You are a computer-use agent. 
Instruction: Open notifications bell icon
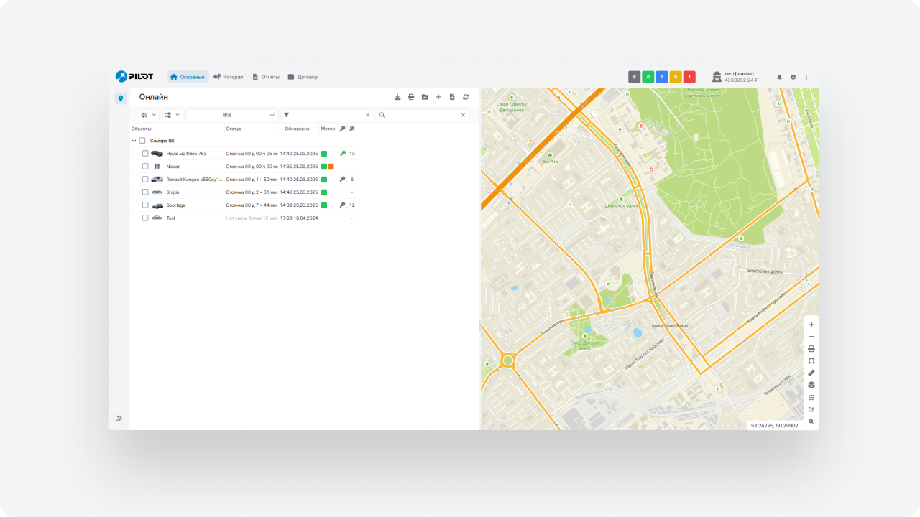click(x=779, y=77)
